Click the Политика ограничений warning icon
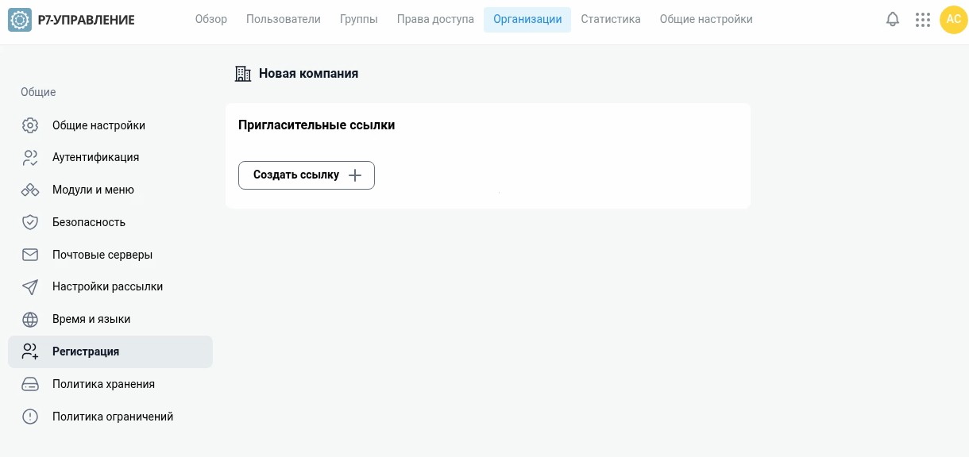 point(30,417)
